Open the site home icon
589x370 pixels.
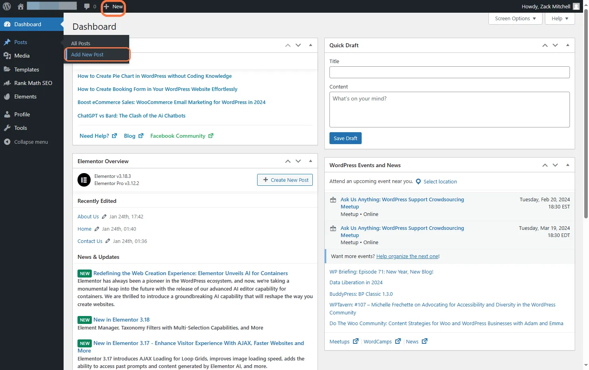(x=21, y=6)
